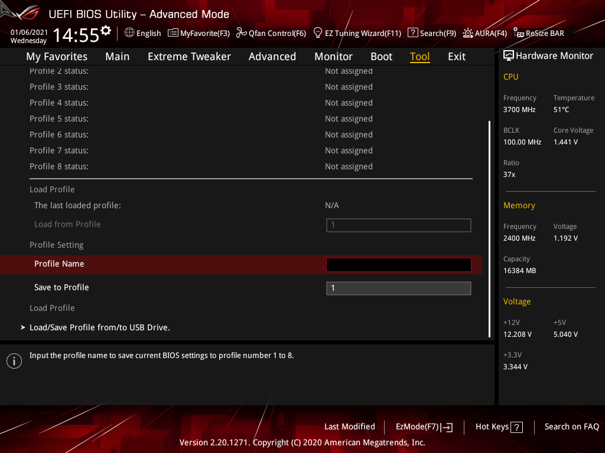Click +12V 12.208 V reading
605x453 pixels.
(x=517, y=334)
